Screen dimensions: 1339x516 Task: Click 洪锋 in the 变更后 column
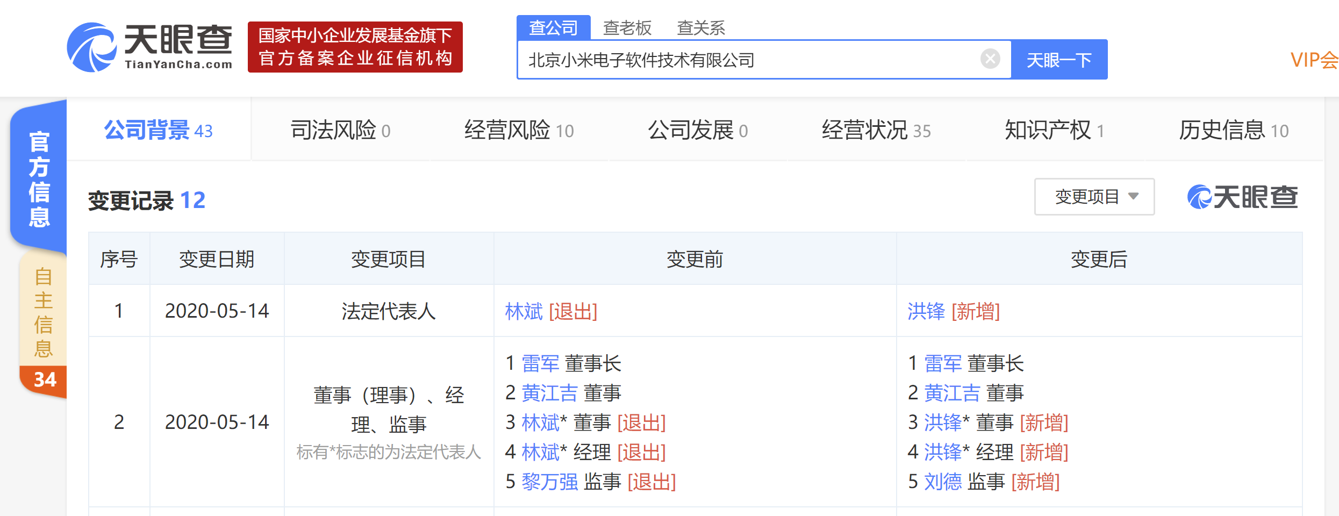pos(924,311)
